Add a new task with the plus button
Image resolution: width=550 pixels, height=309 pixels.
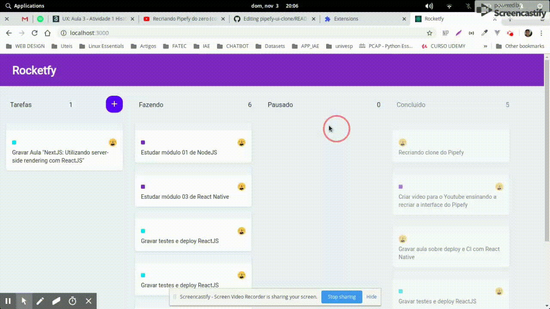pyautogui.click(x=114, y=104)
